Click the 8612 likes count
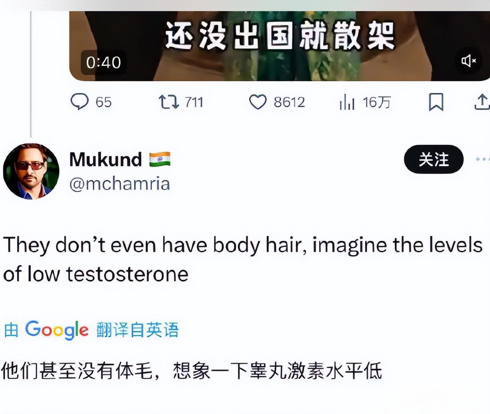 pyautogui.click(x=289, y=102)
